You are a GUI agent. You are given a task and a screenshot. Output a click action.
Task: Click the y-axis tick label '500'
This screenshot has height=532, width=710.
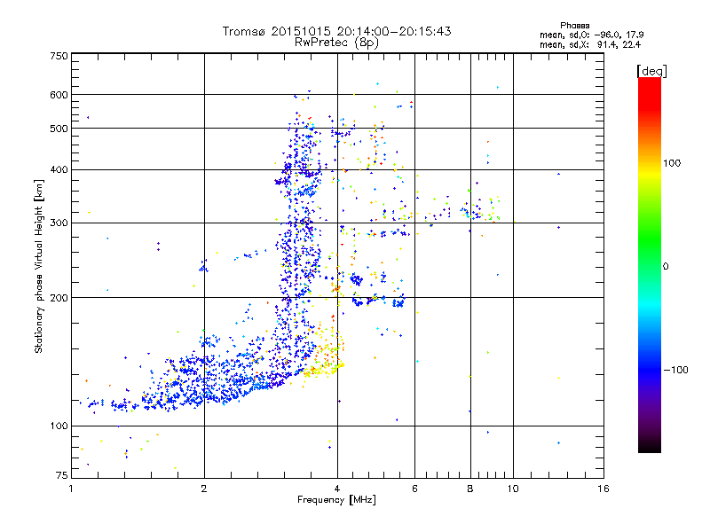pyautogui.click(x=59, y=129)
